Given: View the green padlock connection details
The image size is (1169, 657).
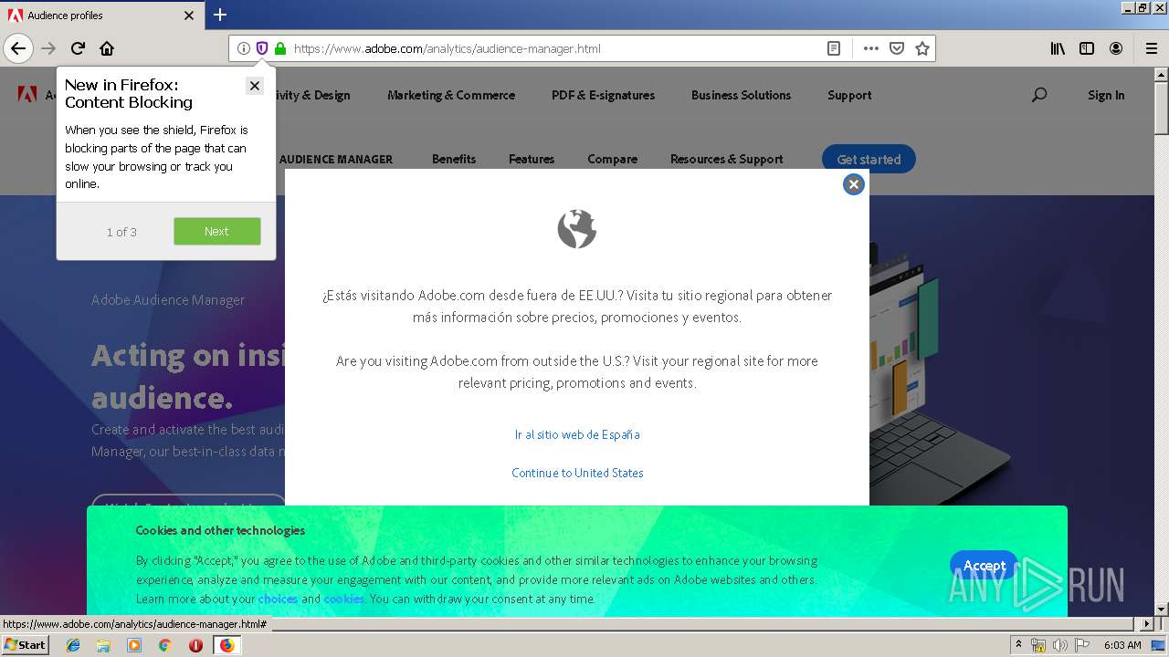Looking at the screenshot, I should (x=280, y=48).
